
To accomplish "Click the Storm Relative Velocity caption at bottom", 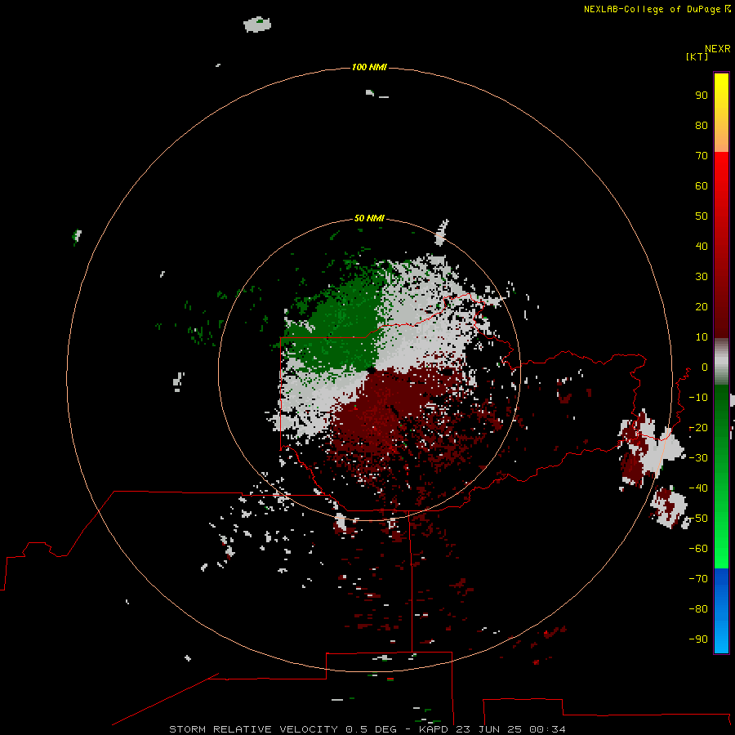I will pos(367,729).
